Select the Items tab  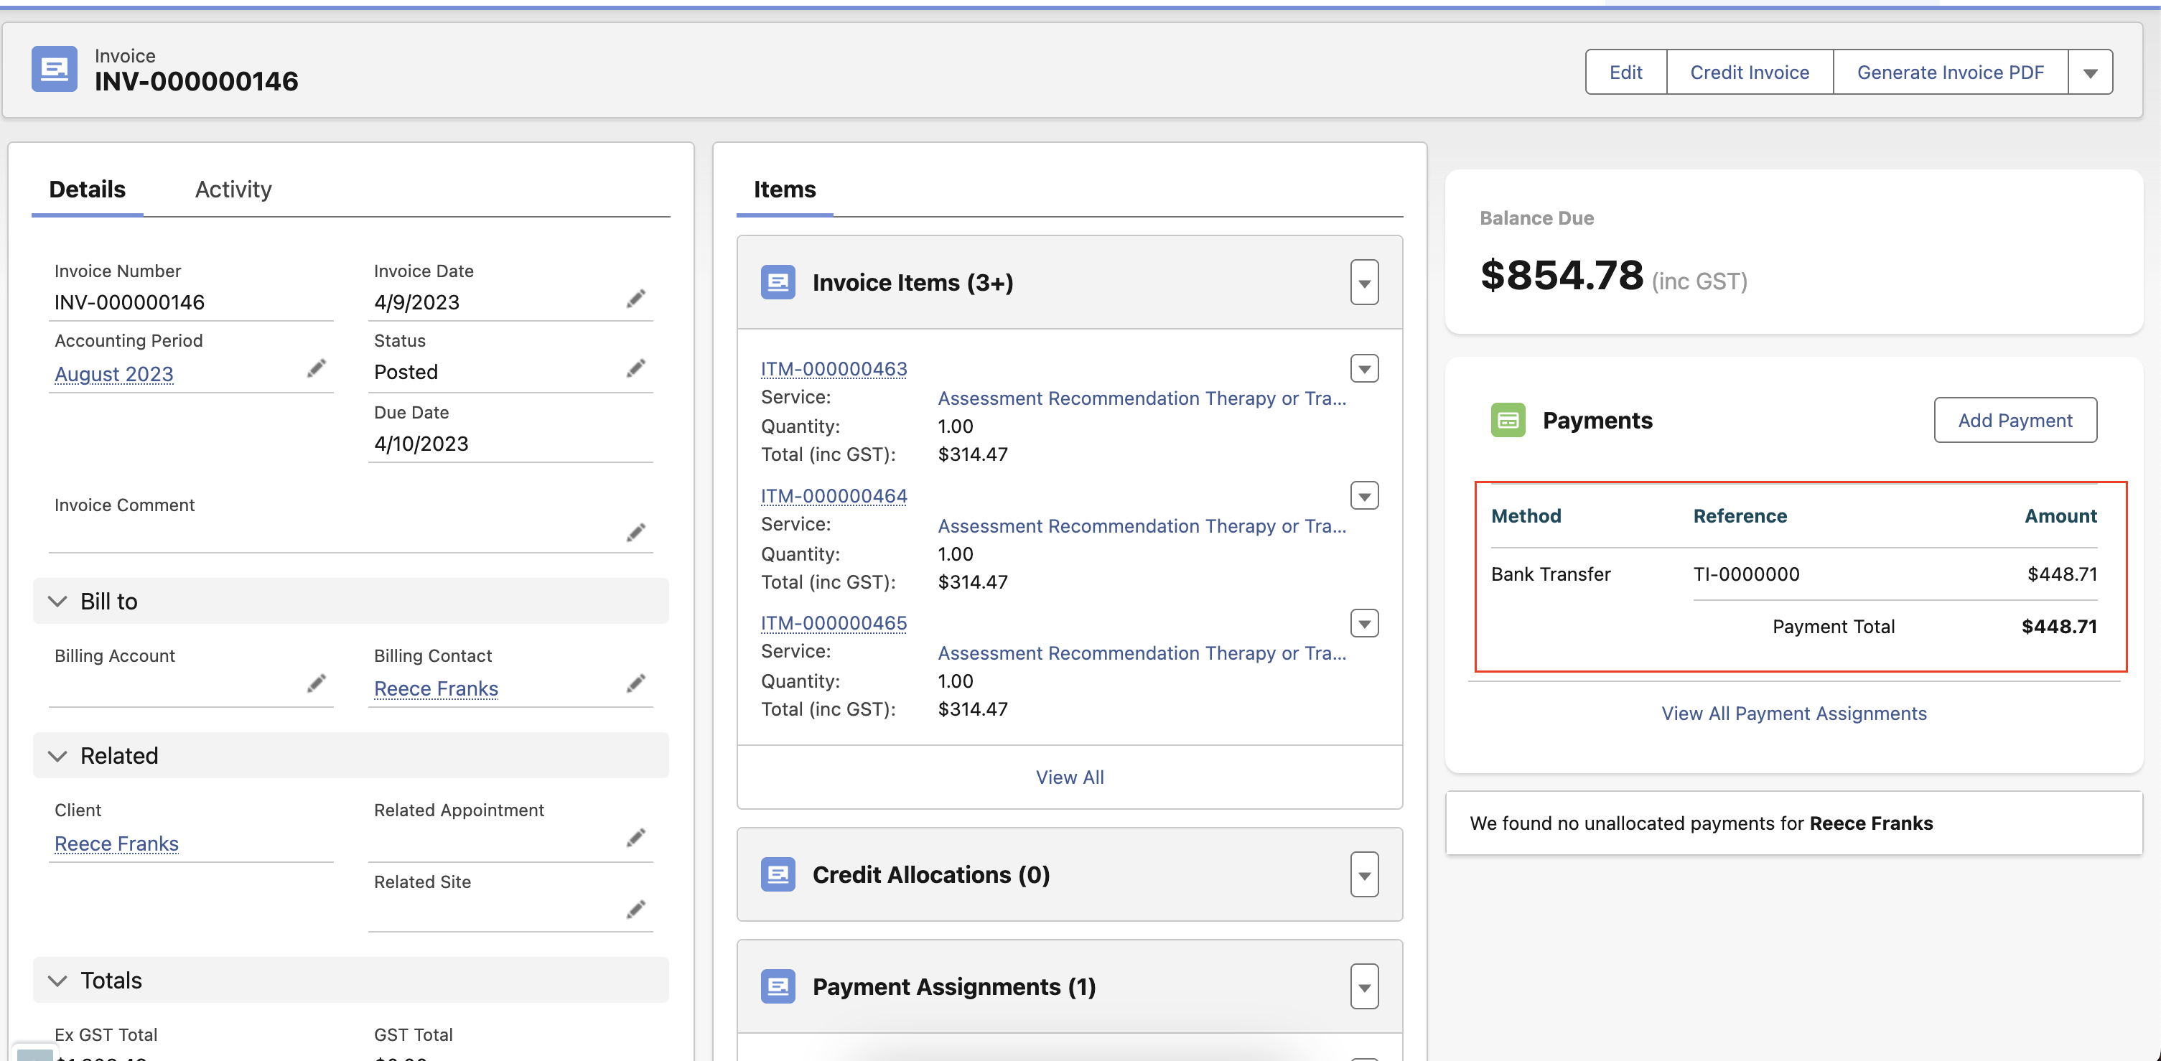(x=783, y=190)
